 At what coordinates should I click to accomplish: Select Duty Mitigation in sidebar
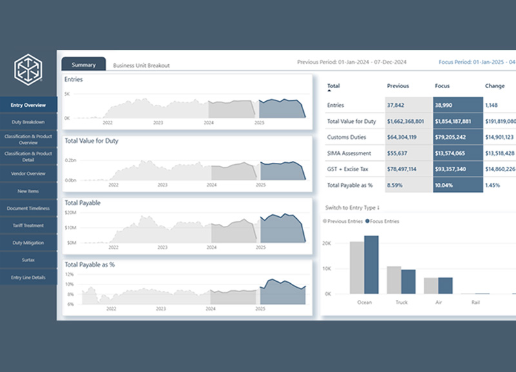point(28,243)
